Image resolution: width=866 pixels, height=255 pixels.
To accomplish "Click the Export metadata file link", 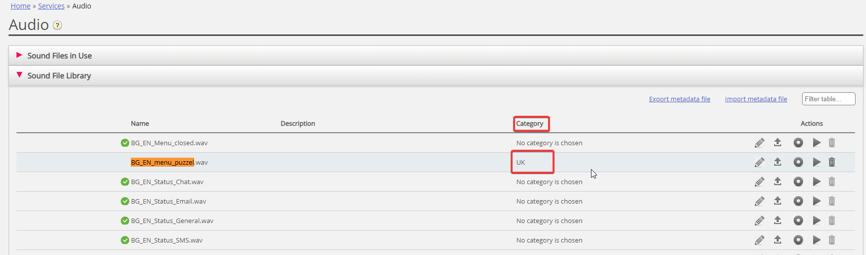I will [x=679, y=99].
